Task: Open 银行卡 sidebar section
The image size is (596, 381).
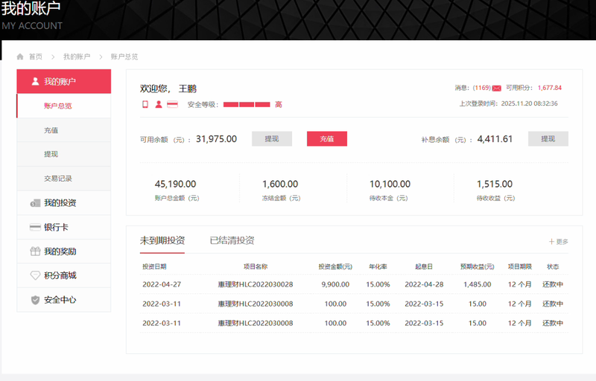Action: coord(64,227)
